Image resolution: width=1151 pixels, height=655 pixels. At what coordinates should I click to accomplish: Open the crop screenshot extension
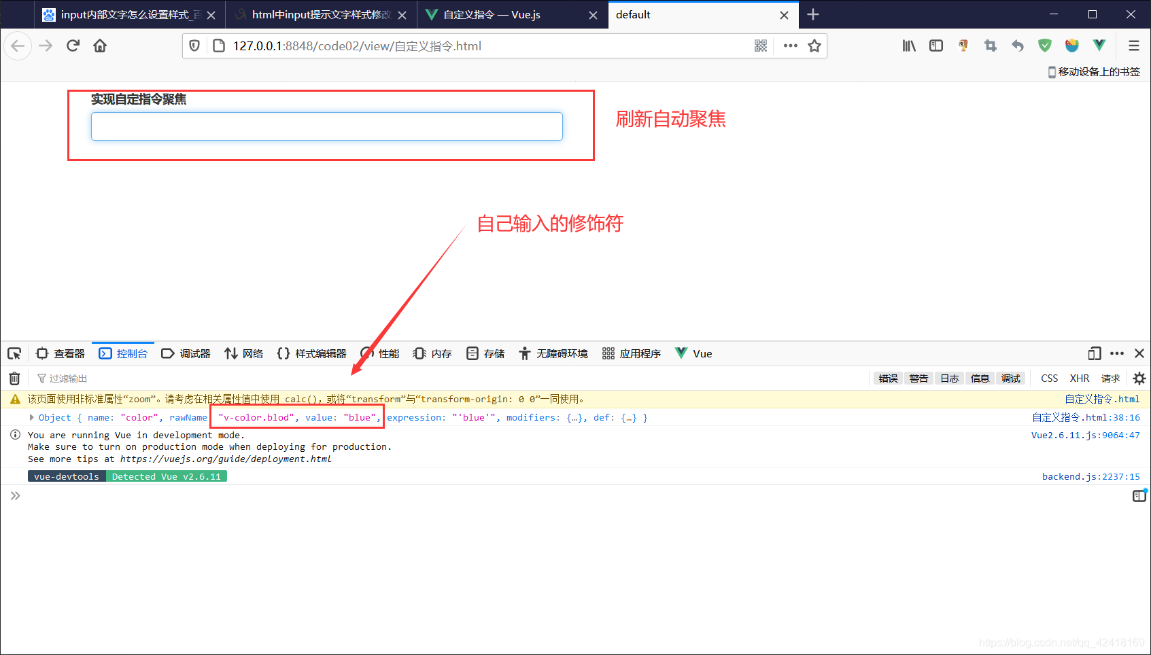click(991, 46)
